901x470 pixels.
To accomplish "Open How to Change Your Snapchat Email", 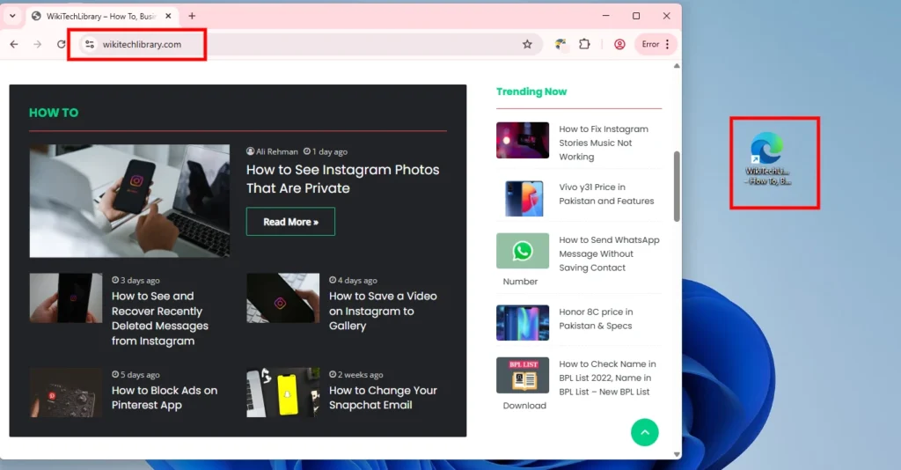I will click(x=383, y=398).
